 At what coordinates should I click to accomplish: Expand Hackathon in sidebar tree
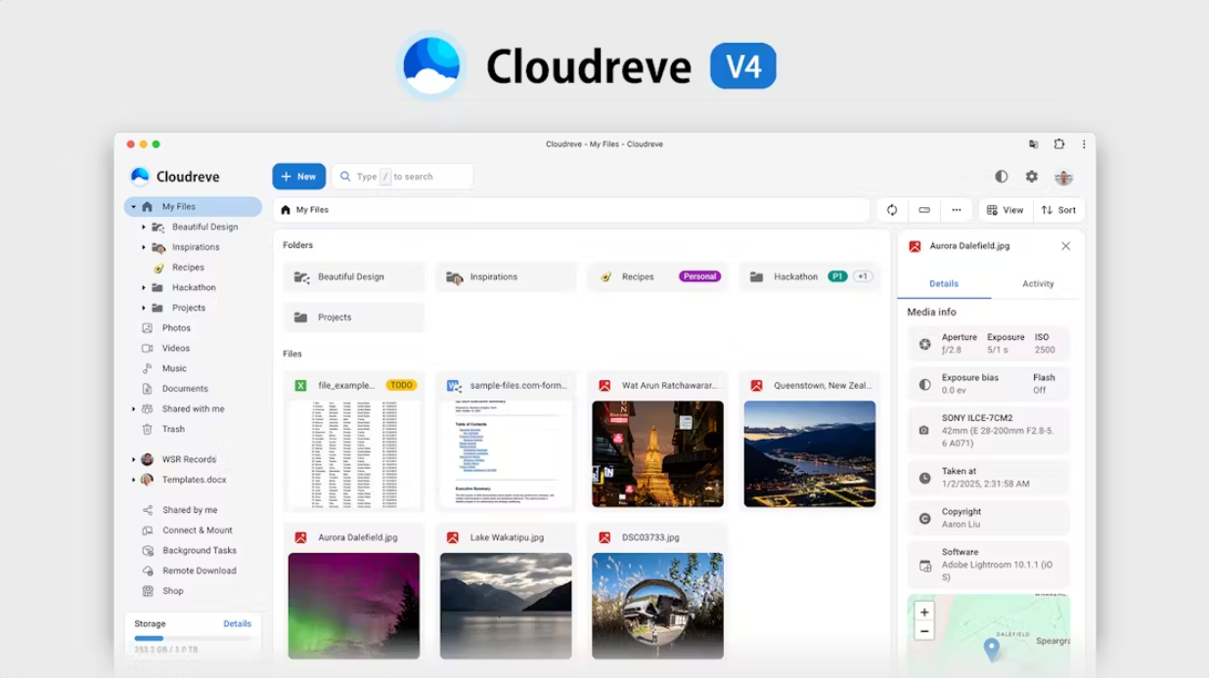(144, 287)
